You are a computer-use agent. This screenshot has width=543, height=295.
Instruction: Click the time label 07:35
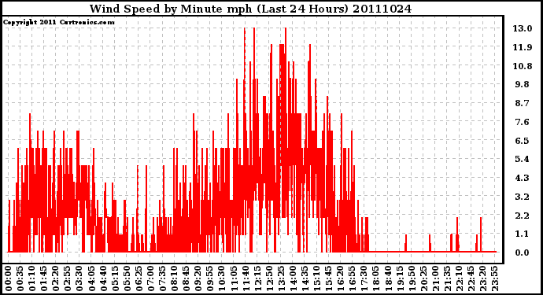[162, 279]
